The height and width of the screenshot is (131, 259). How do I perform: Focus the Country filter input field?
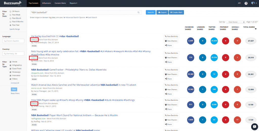coord(13,54)
